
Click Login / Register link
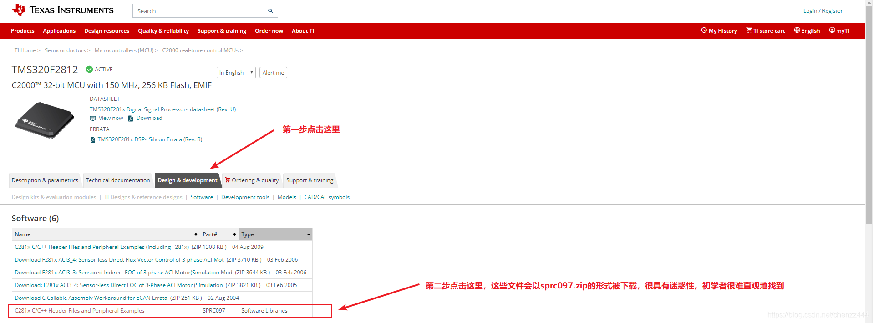tap(823, 11)
